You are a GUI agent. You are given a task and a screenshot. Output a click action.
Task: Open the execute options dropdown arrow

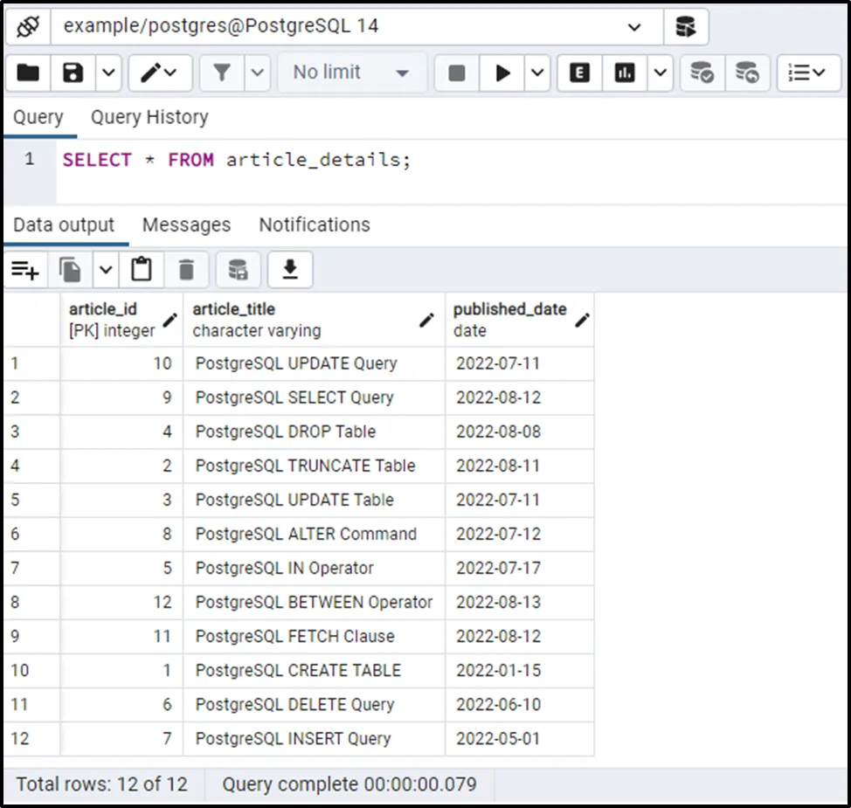tap(536, 73)
